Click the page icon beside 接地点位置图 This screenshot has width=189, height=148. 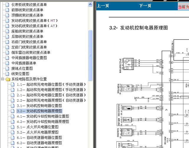[x=7, y=69]
